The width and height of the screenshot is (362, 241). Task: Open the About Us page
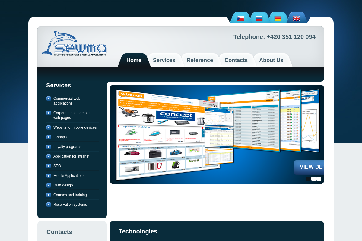point(271,60)
